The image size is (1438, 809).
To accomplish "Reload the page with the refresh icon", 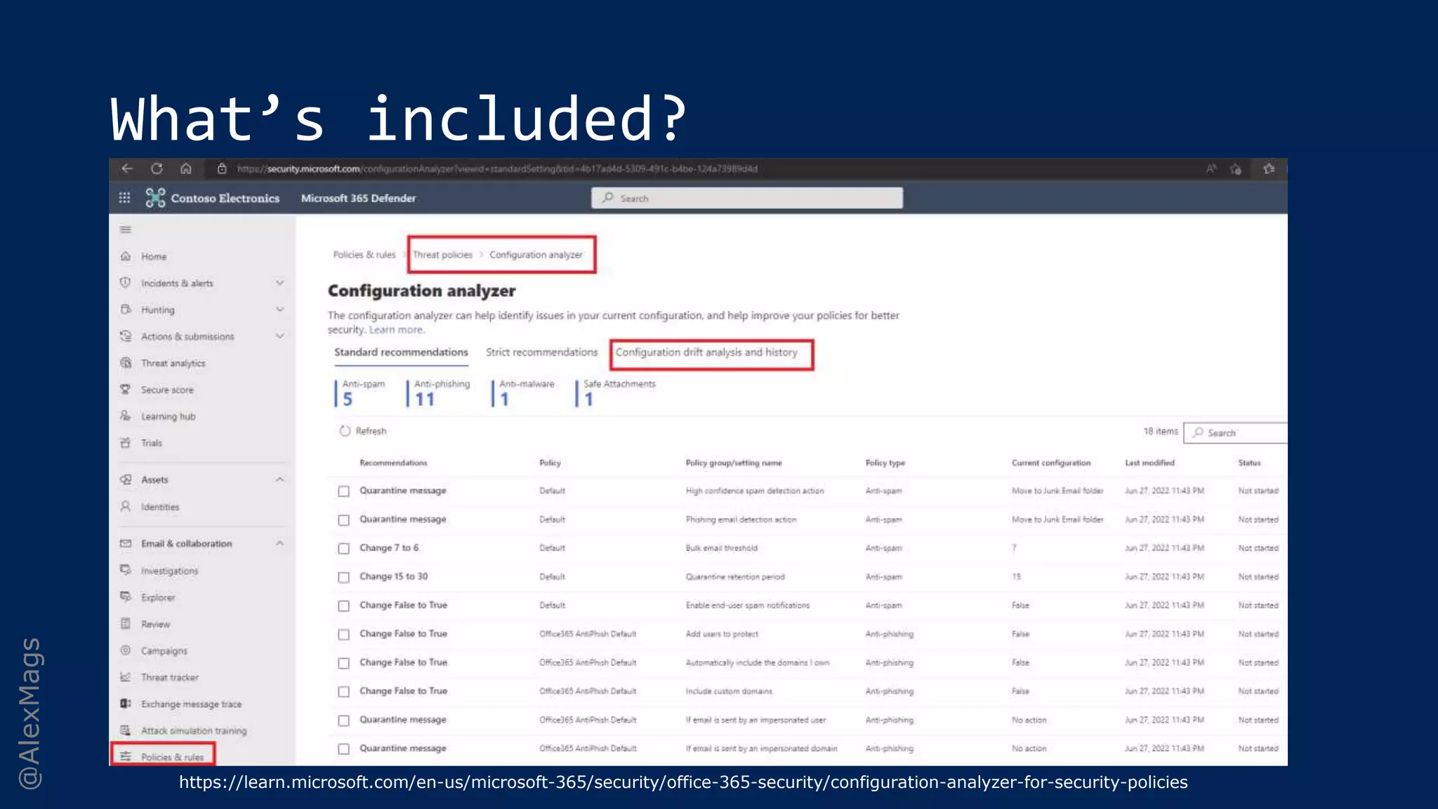I will click(157, 169).
